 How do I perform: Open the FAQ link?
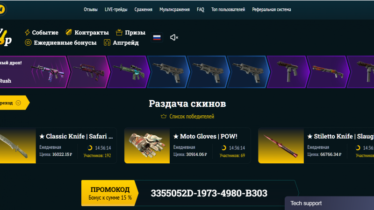[x=201, y=9]
